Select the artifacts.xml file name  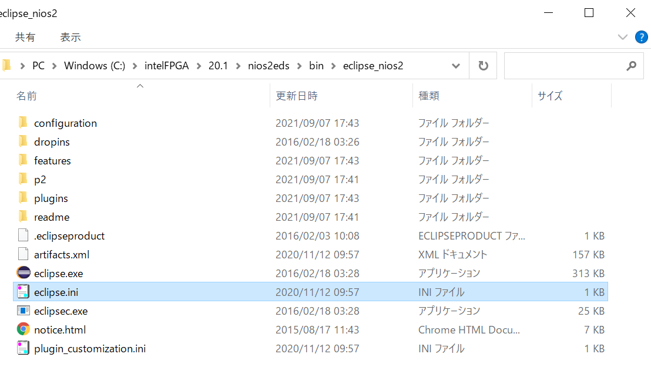click(62, 254)
